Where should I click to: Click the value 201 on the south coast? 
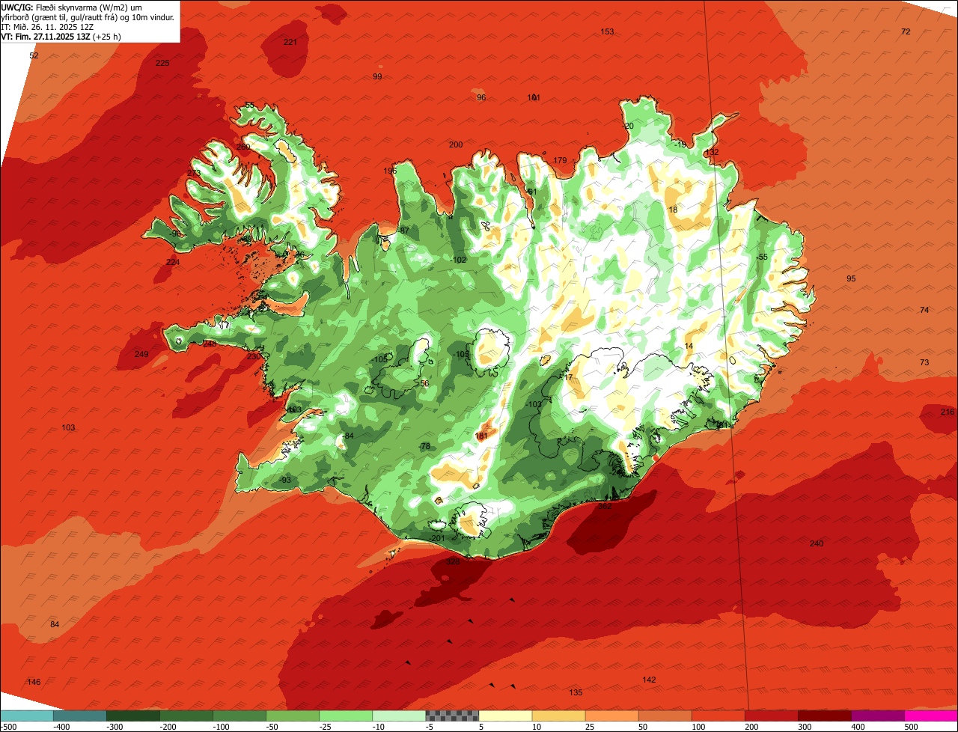point(439,538)
